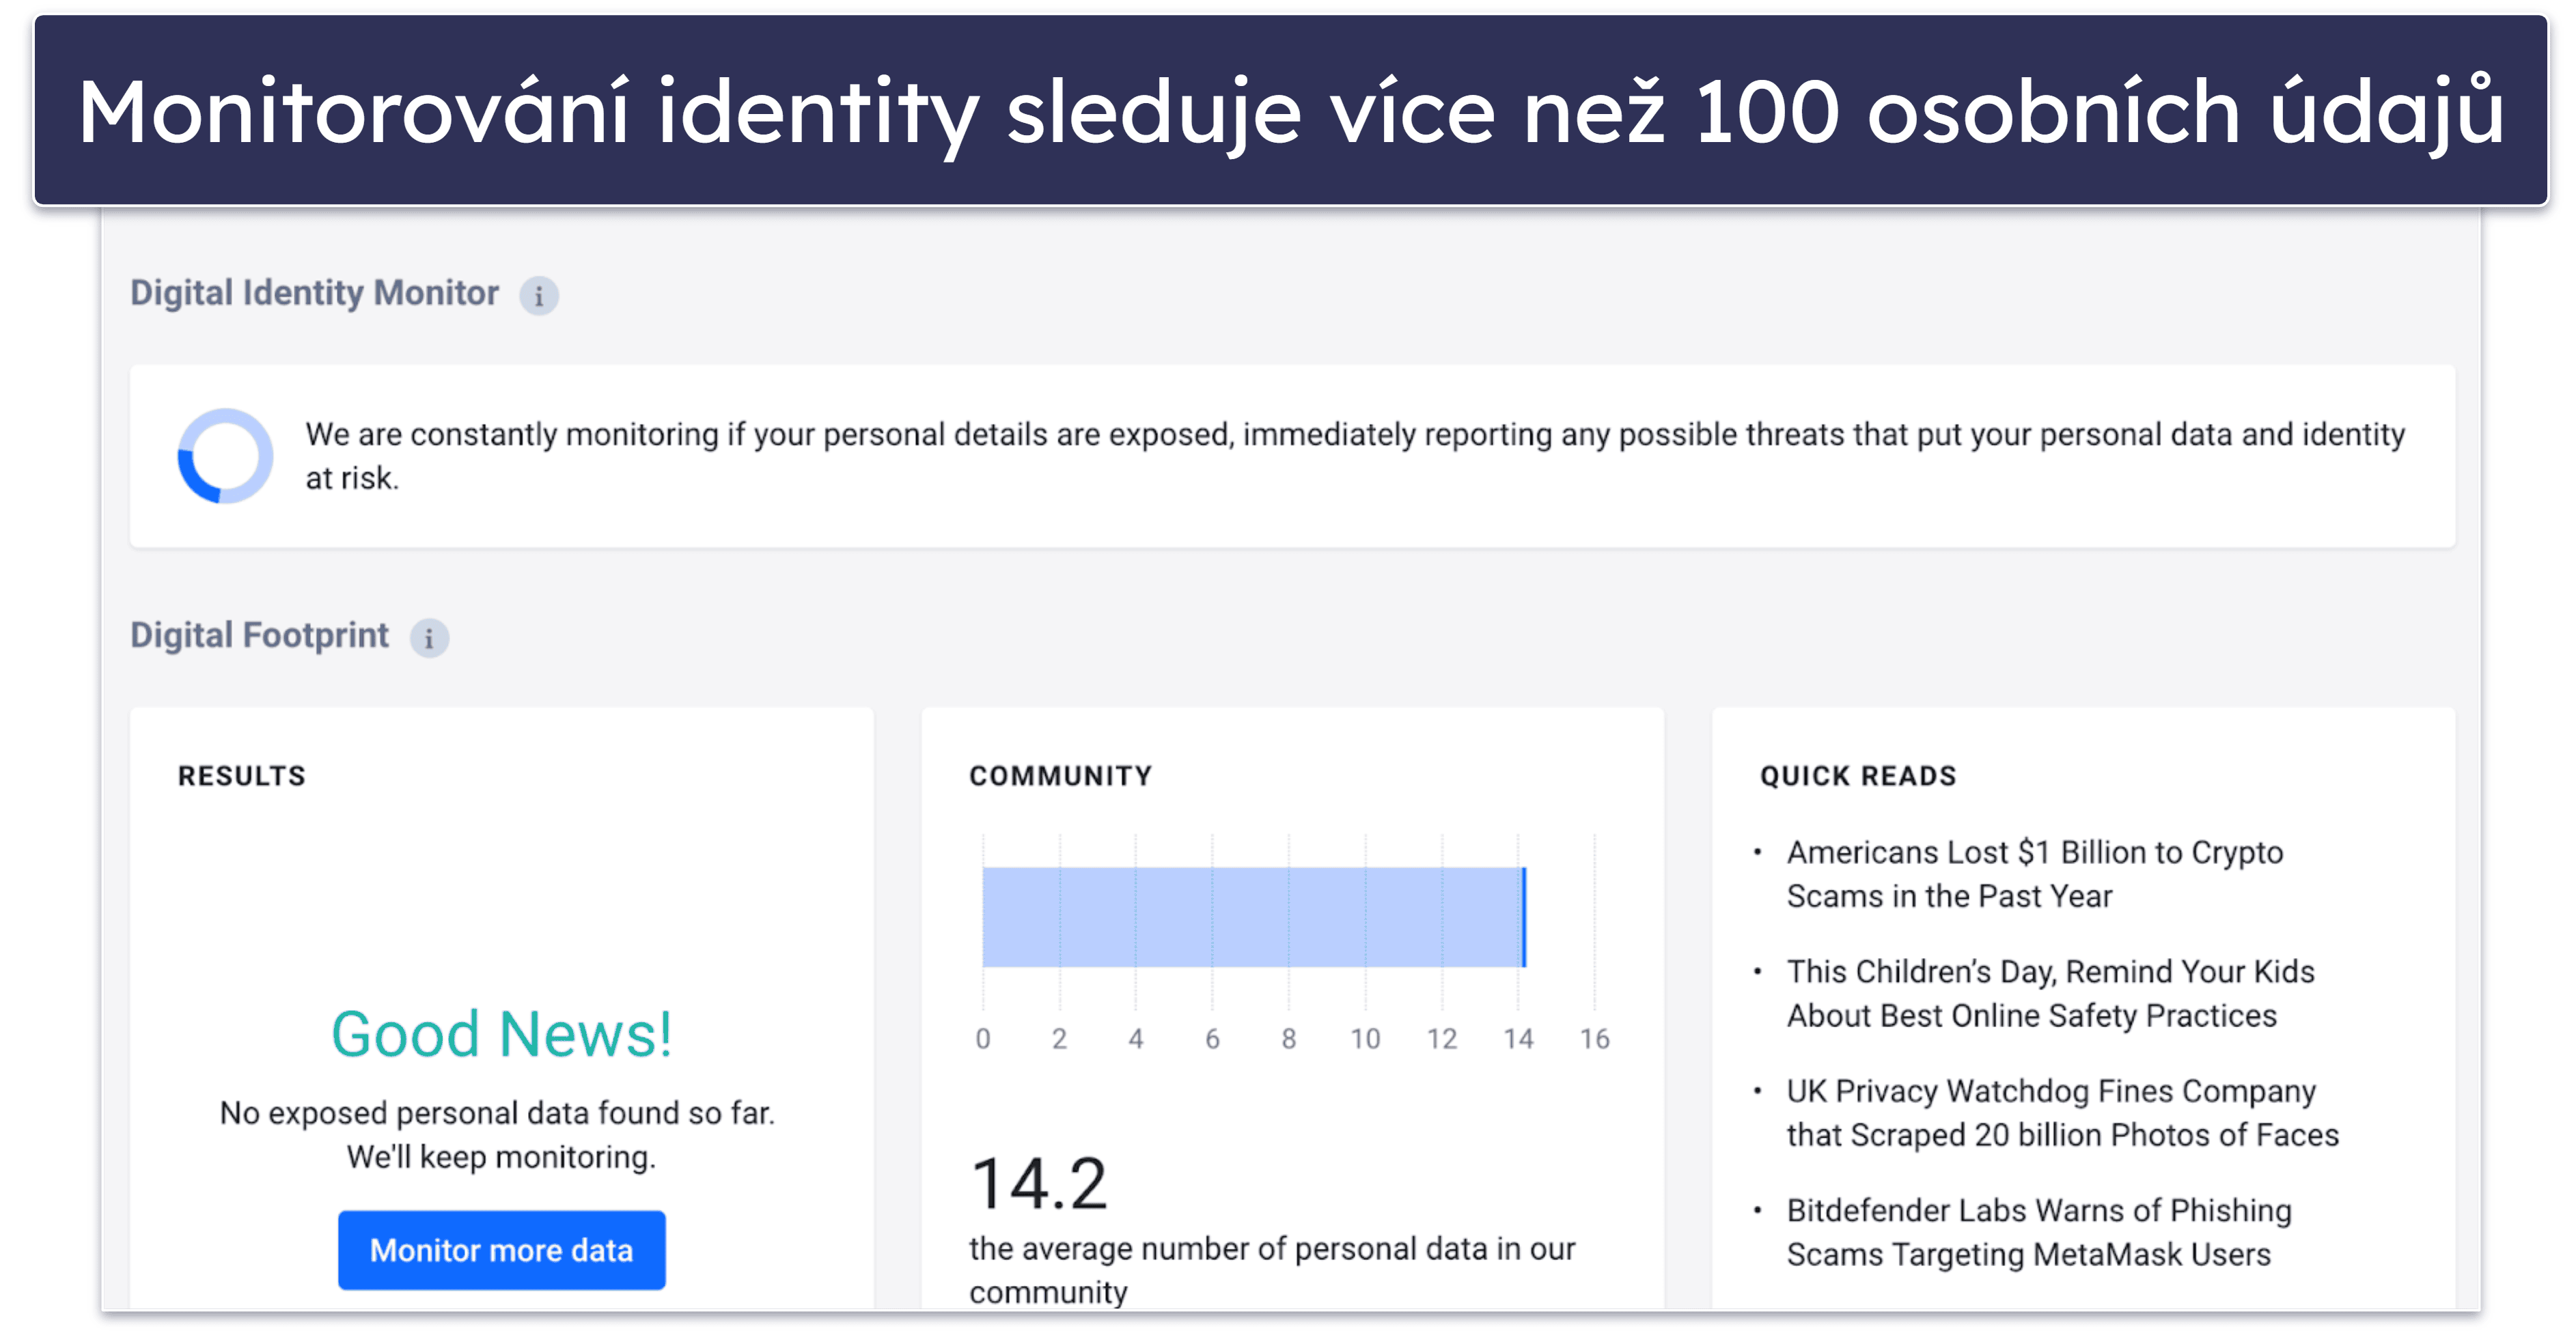This screenshot has height=1333, width=2576.
Task: Click the Good News! message
Action: [501, 1034]
